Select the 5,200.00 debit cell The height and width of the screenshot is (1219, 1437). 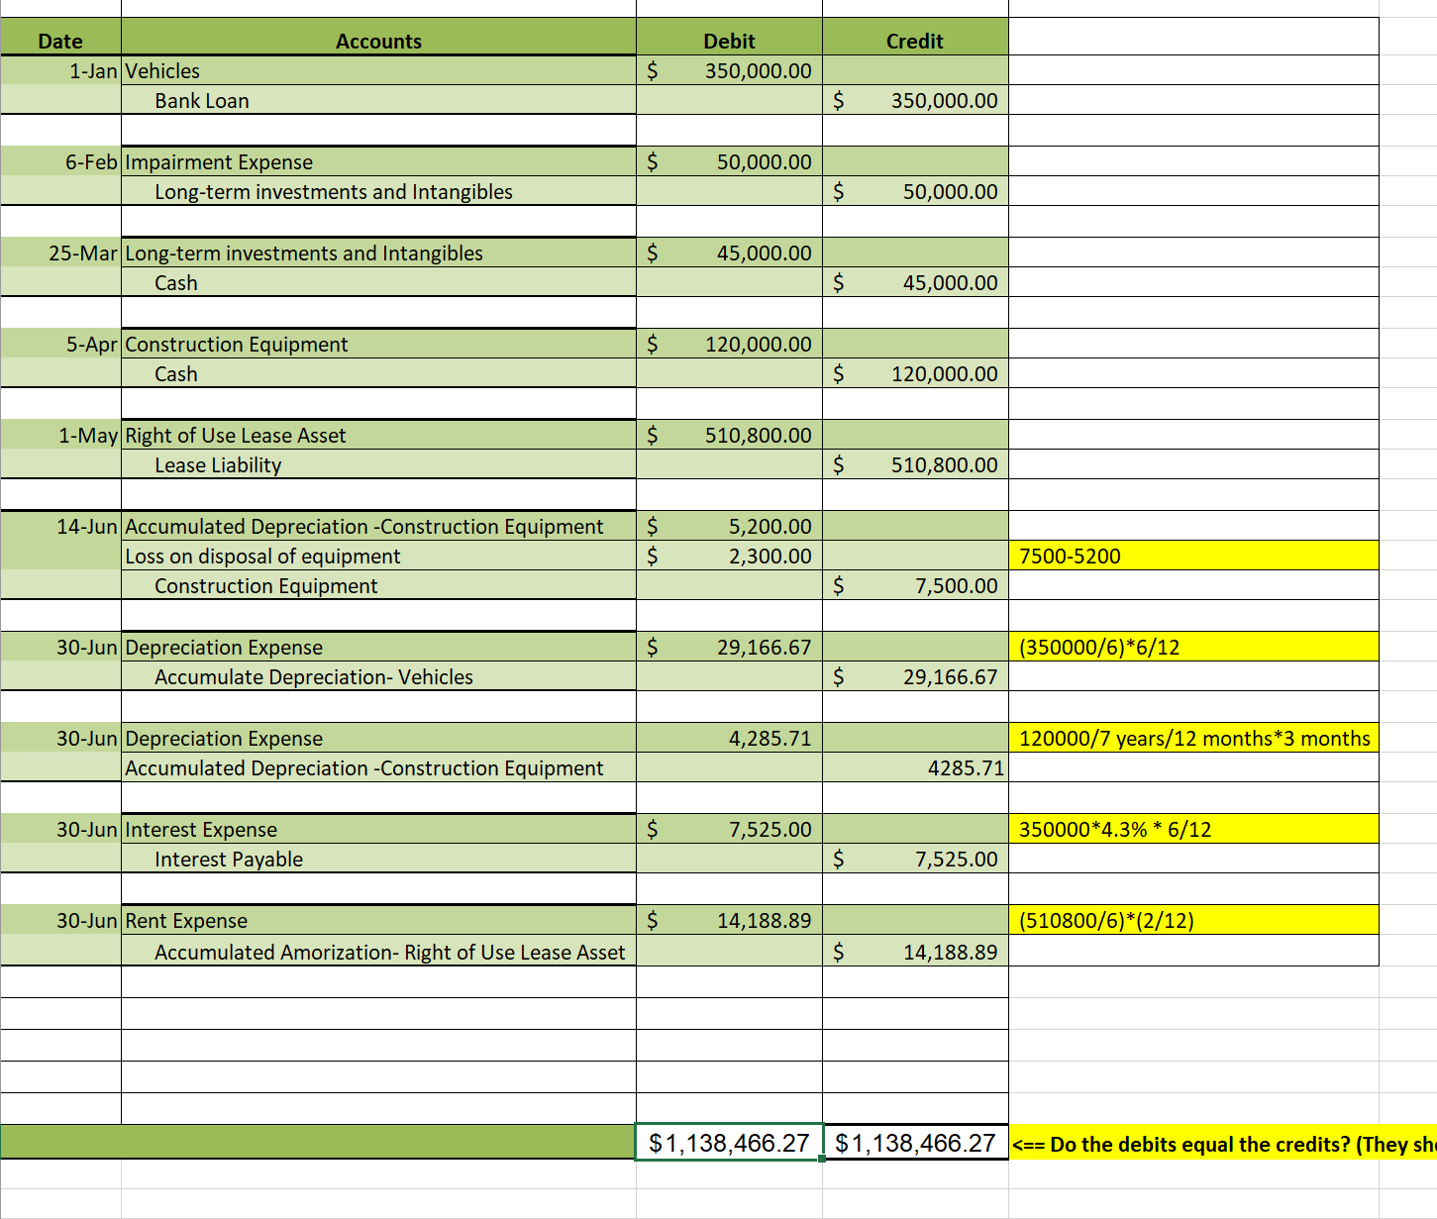(729, 526)
